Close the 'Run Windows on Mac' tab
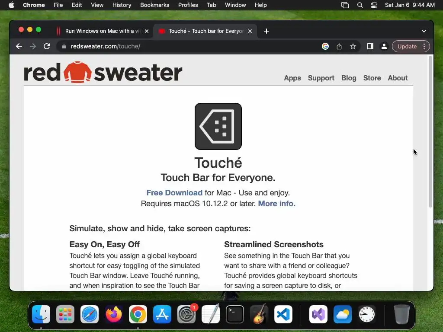 coord(147,31)
